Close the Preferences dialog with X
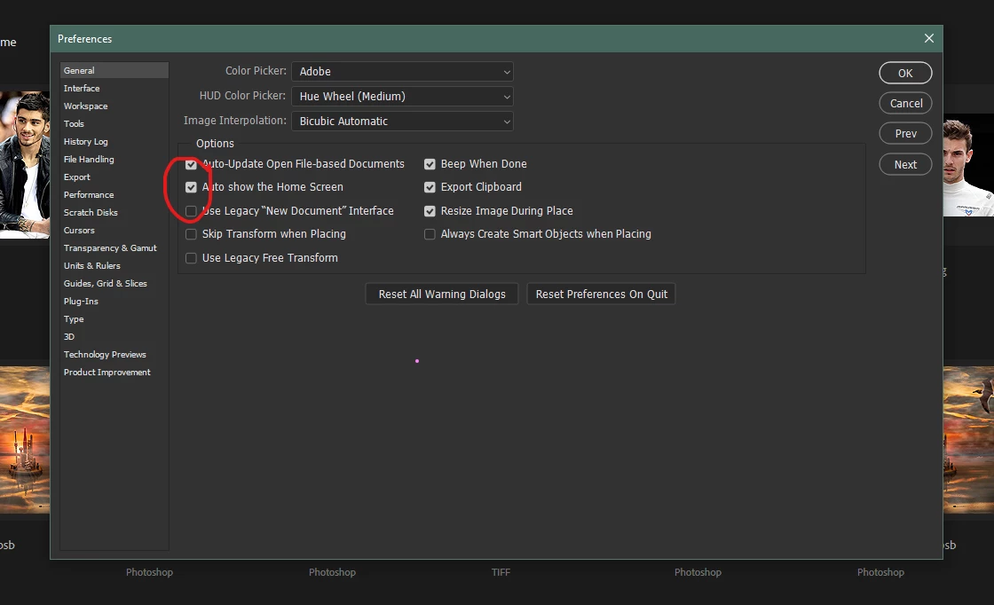 click(x=928, y=39)
